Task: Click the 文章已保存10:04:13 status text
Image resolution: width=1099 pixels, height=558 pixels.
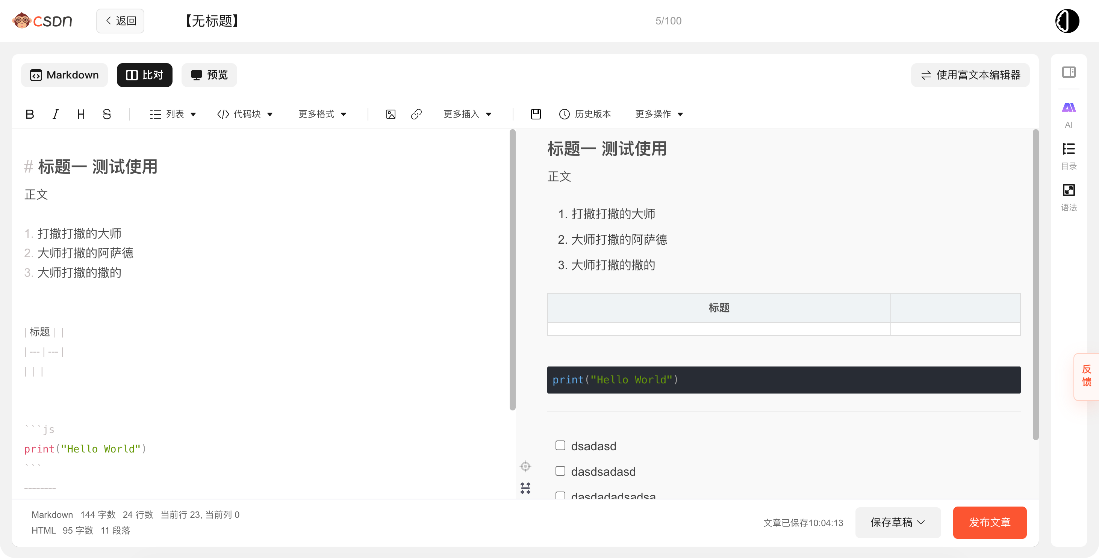Action: point(803,523)
